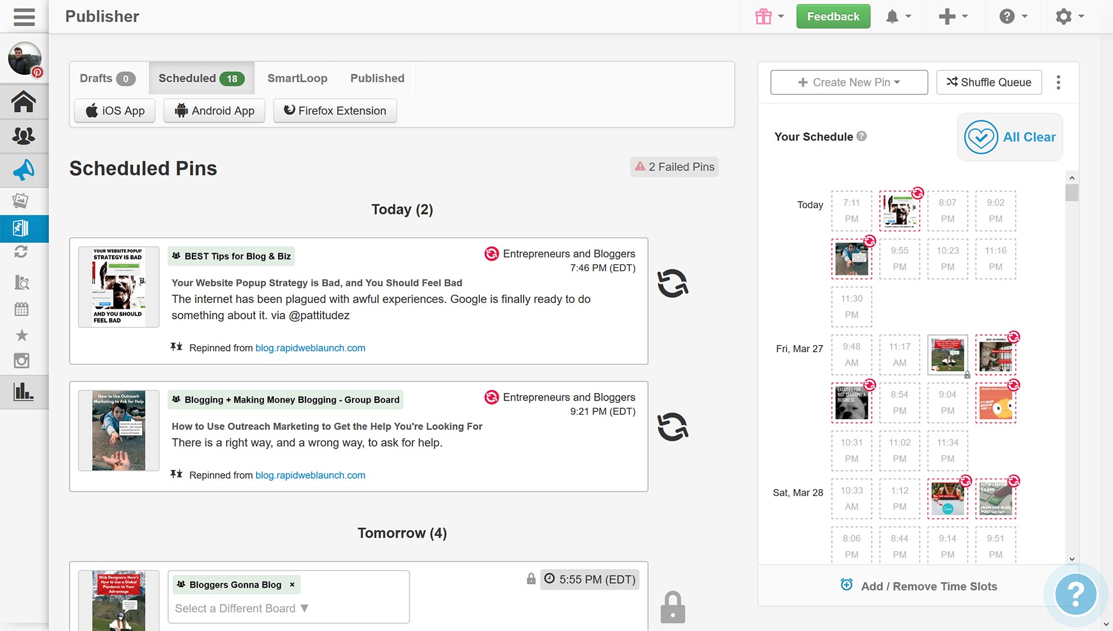The width and height of the screenshot is (1113, 631).
Task: Open the Instagram sidebar icon
Action: (x=21, y=361)
